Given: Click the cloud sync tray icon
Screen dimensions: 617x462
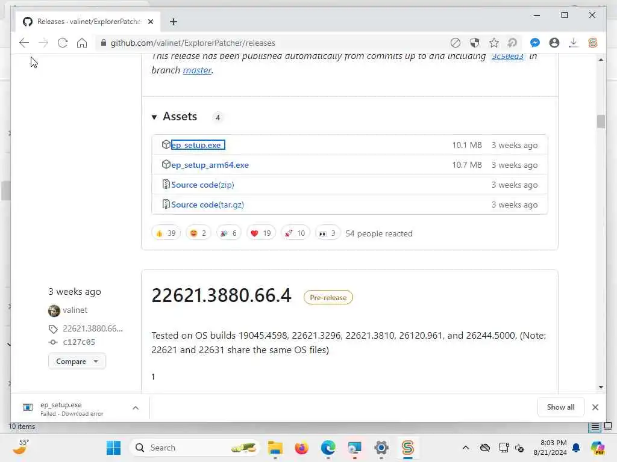Looking at the screenshot, I should click(x=485, y=448).
